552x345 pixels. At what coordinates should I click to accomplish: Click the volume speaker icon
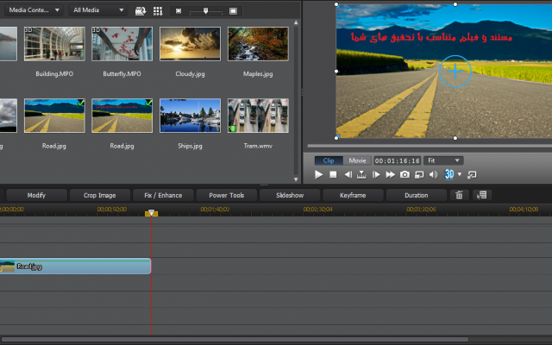(x=433, y=174)
